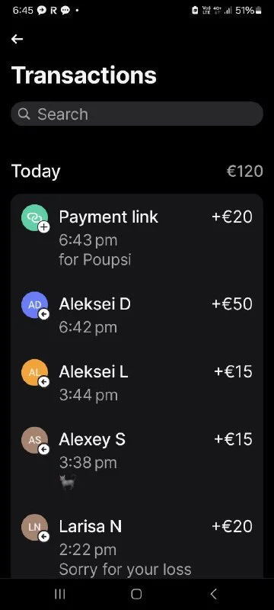Tap the AD avatar for Aleksei D
This screenshot has height=610, width=274.
point(34,305)
